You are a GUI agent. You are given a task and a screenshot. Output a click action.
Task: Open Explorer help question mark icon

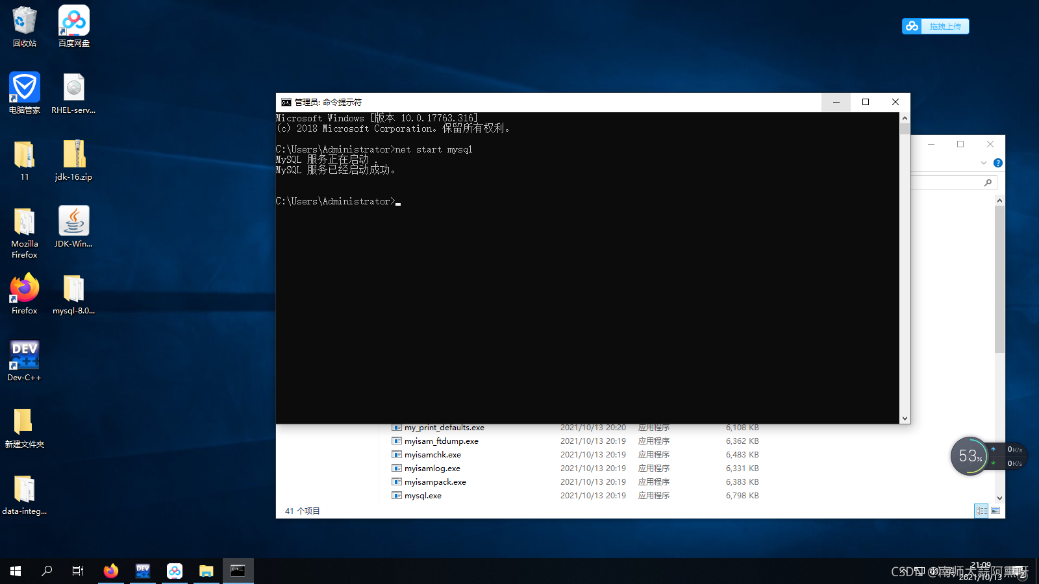point(998,163)
